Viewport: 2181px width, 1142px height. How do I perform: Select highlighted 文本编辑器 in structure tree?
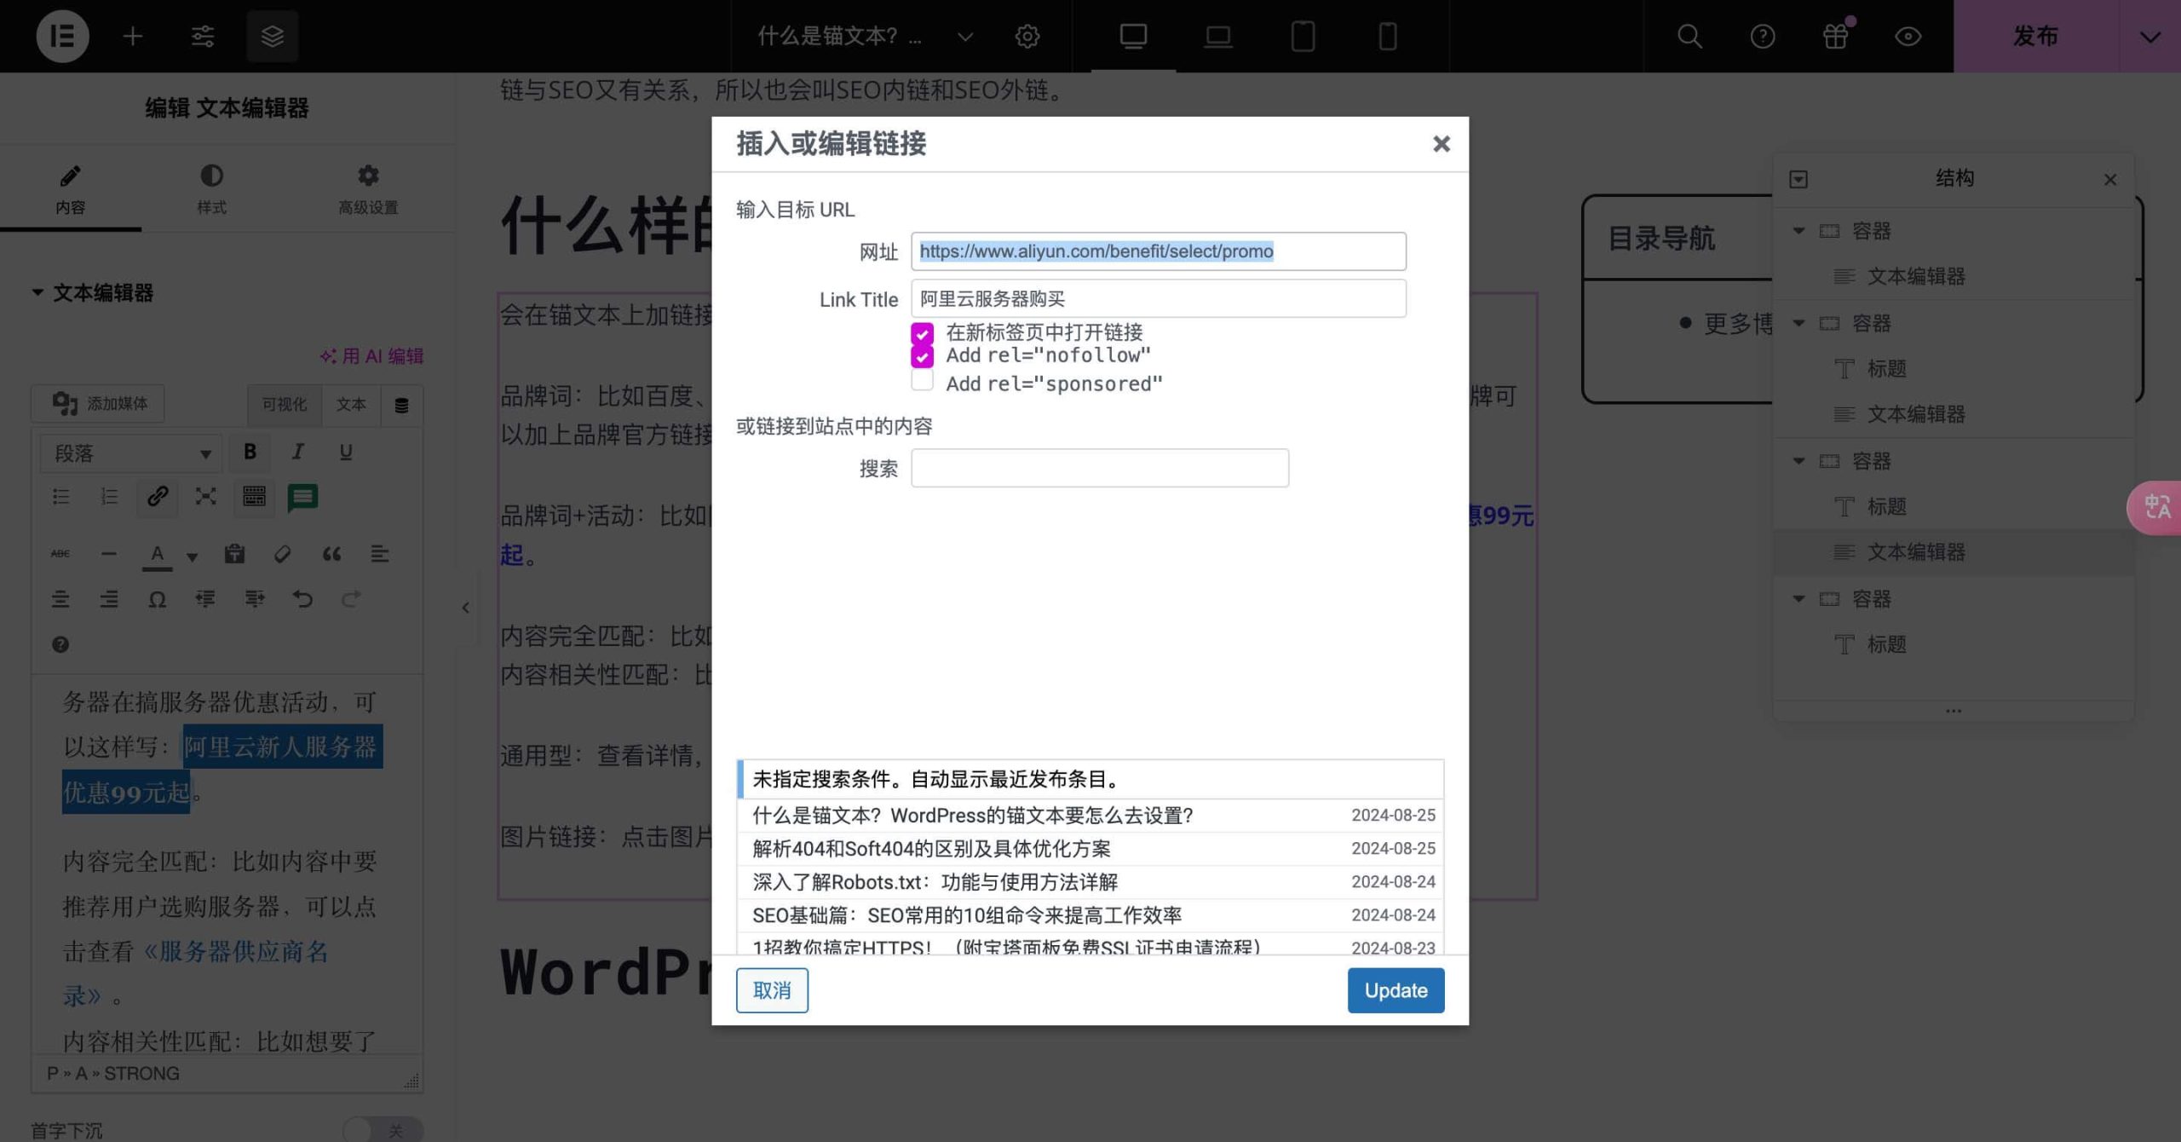tap(1953, 552)
